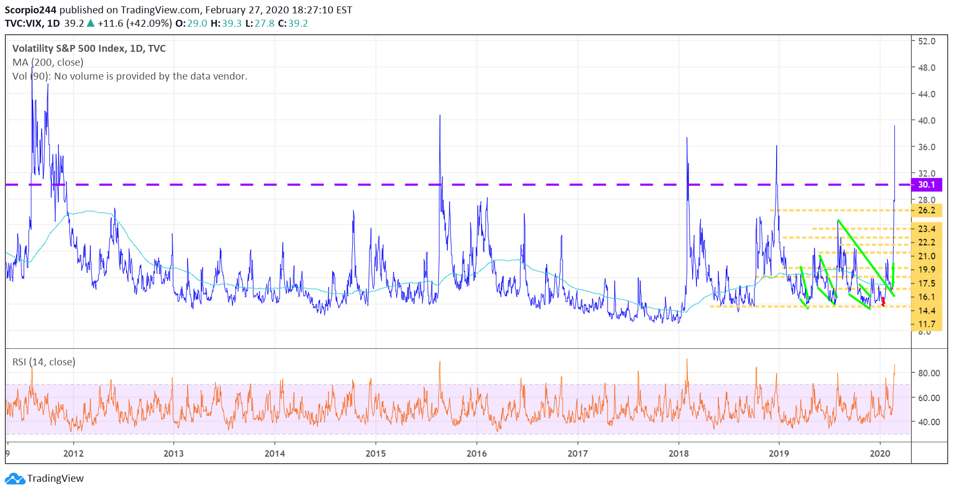Click the open value O:29.0
Image resolution: width=953 pixels, height=493 pixels.
tap(191, 24)
